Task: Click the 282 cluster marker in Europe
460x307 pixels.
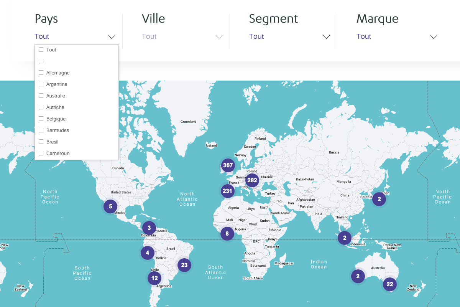Action: tap(252, 180)
